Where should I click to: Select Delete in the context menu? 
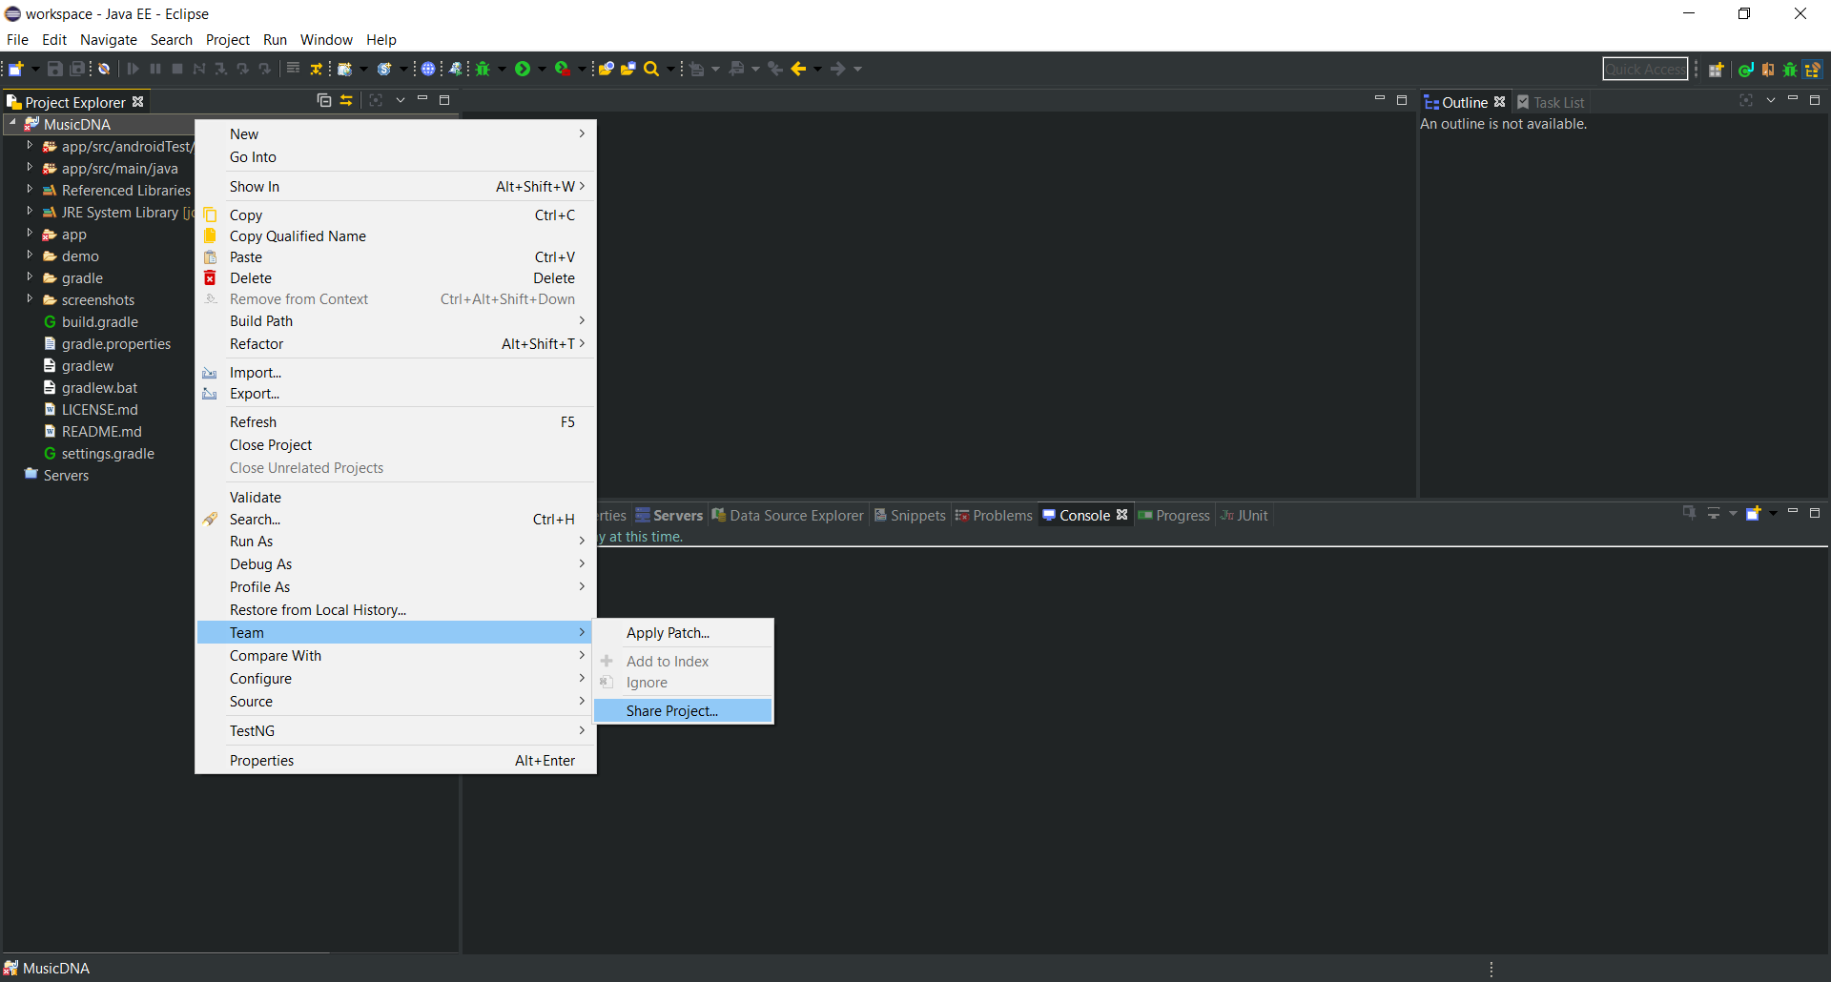[395, 277]
